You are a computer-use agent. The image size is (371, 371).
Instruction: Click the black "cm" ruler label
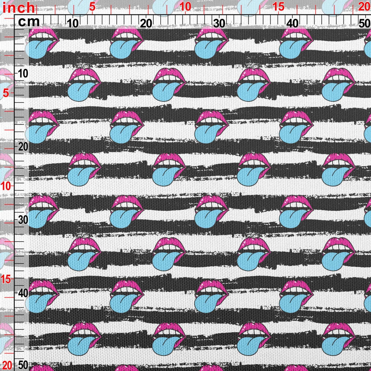(x=28, y=22)
